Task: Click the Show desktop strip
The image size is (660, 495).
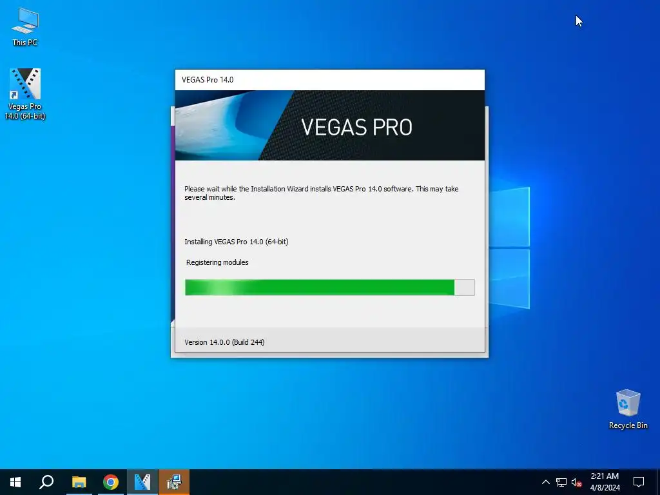Action: (x=658, y=482)
